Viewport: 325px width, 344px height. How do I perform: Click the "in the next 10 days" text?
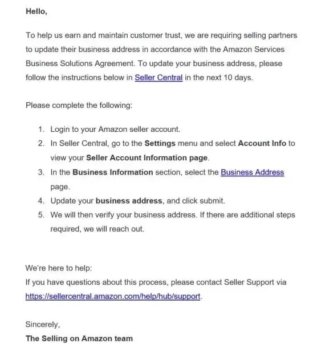pos(218,78)
